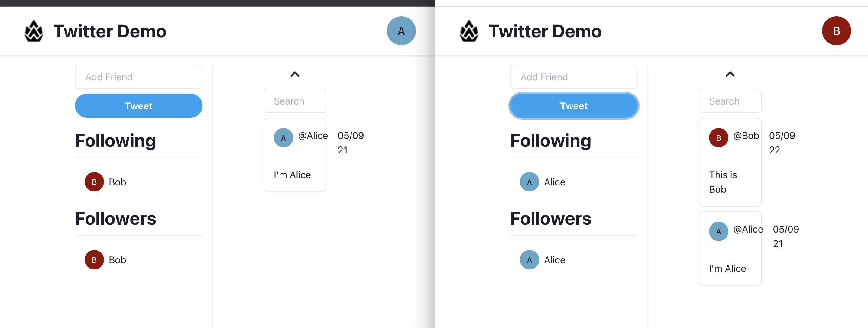
Task: Collapse the tweet feed in Alice's view
Action: click(295, 74)
